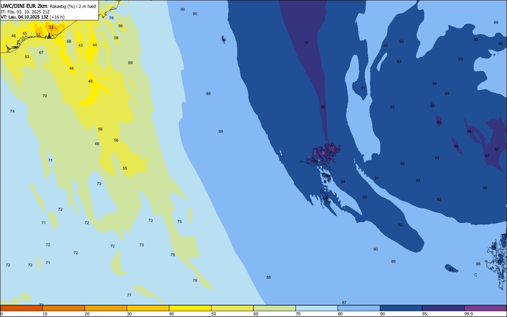Select the 90–95 dark blue legend swatch
This screenshot has width=507, height=317.
coord(401,308)
